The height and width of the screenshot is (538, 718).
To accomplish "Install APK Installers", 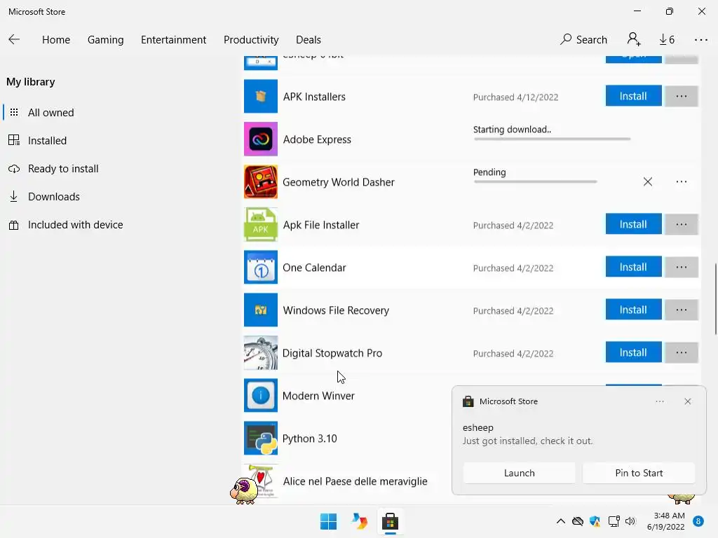I will (633, 96).
